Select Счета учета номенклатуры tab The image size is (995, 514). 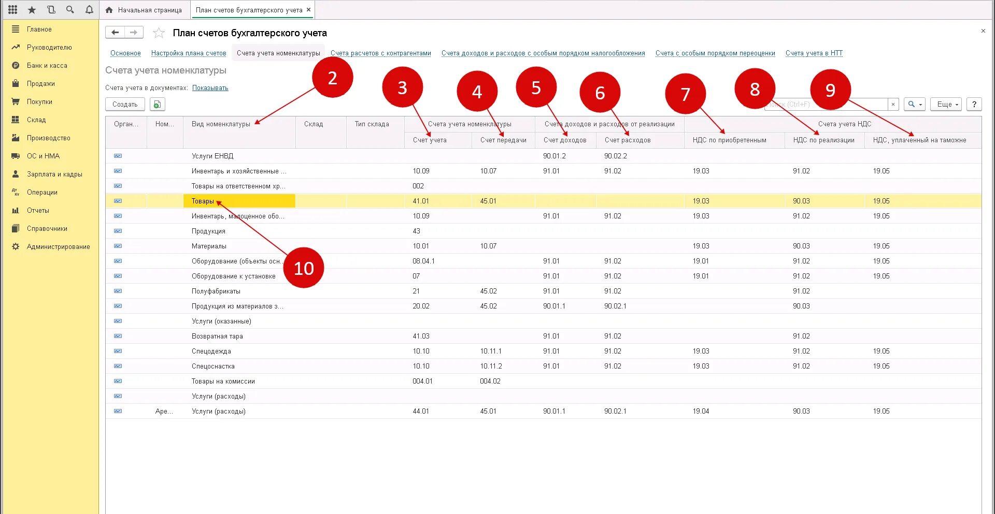pos(278,53)
